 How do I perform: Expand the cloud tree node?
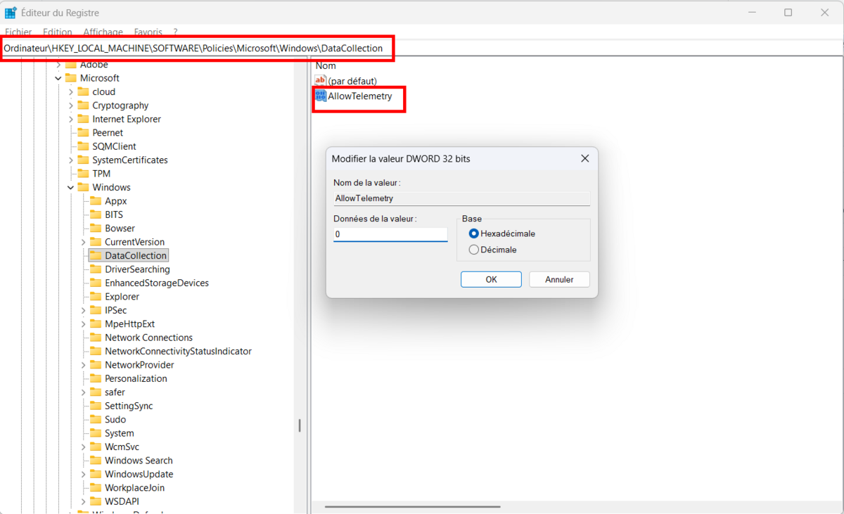[71, 92]
